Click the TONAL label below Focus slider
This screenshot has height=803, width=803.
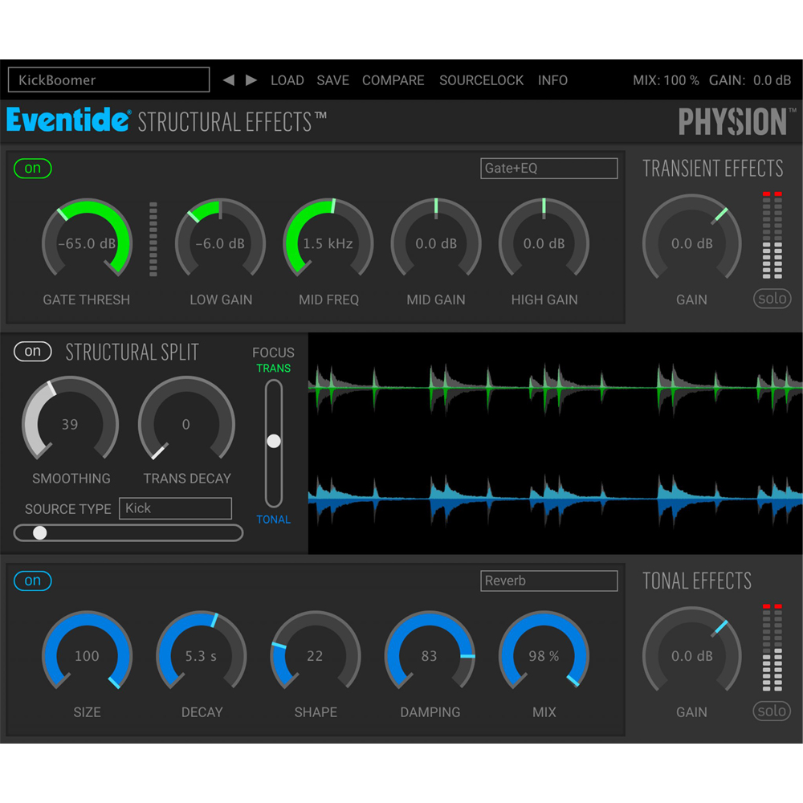pyautogui.click(x=274, y=520)
